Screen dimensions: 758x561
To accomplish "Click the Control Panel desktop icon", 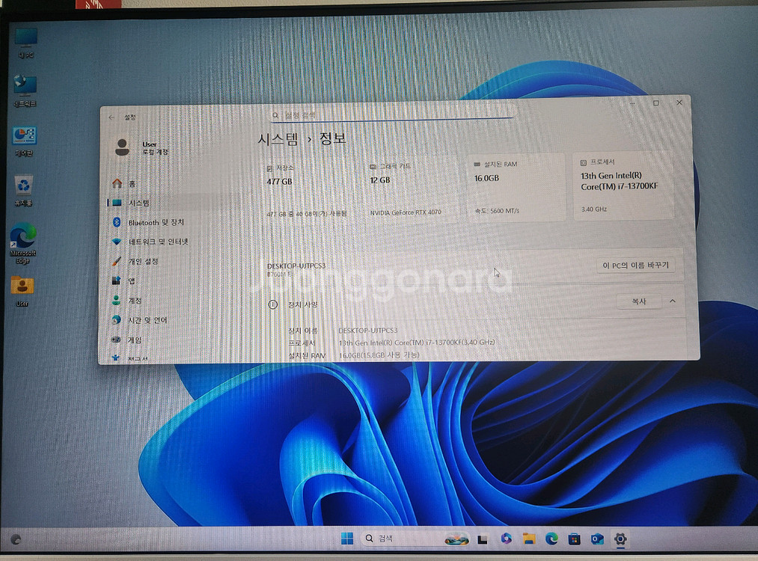I will point(24,137).
